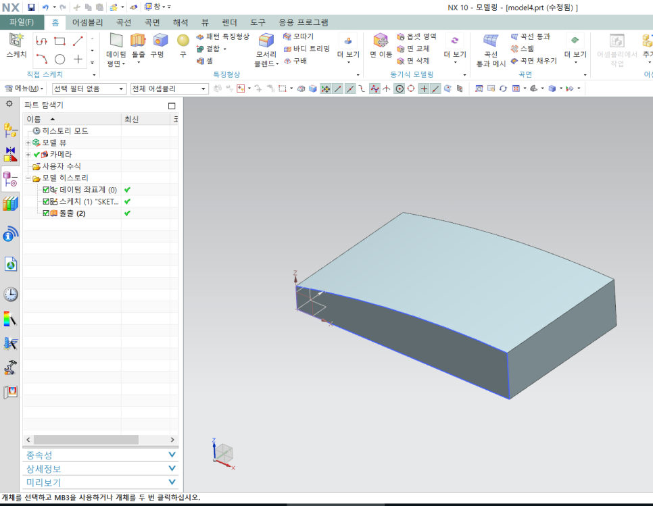
Task: Select the Hole (구멍) tool icon
Action: click(x=160, y=41)
